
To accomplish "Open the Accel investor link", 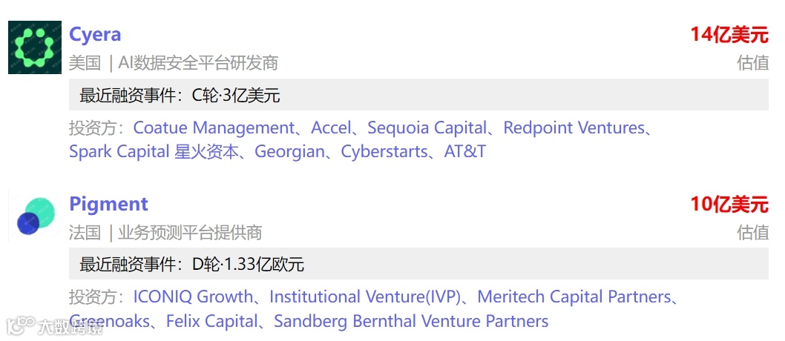I will (x=331, y=128).
